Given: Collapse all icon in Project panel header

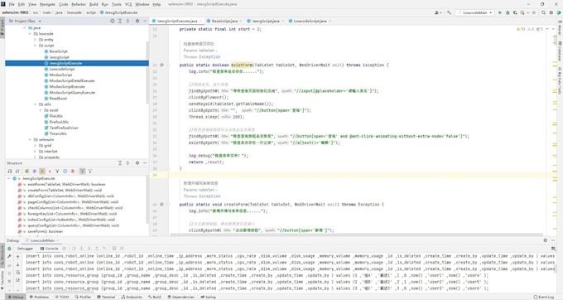Looking at the screenshot, I should coord(128,22).
